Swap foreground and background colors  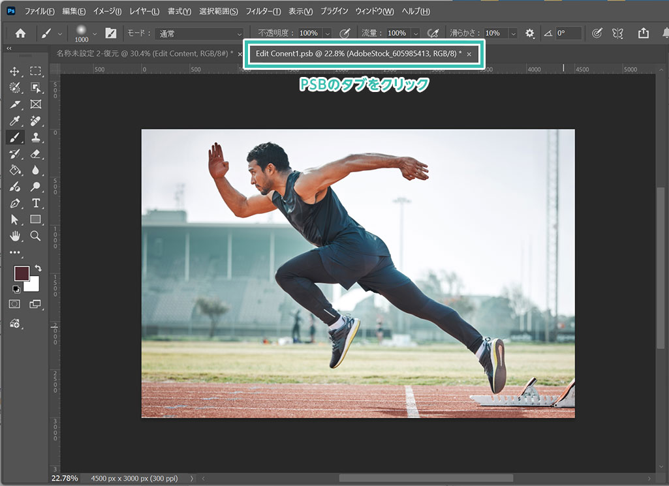(x=38, y=268)
